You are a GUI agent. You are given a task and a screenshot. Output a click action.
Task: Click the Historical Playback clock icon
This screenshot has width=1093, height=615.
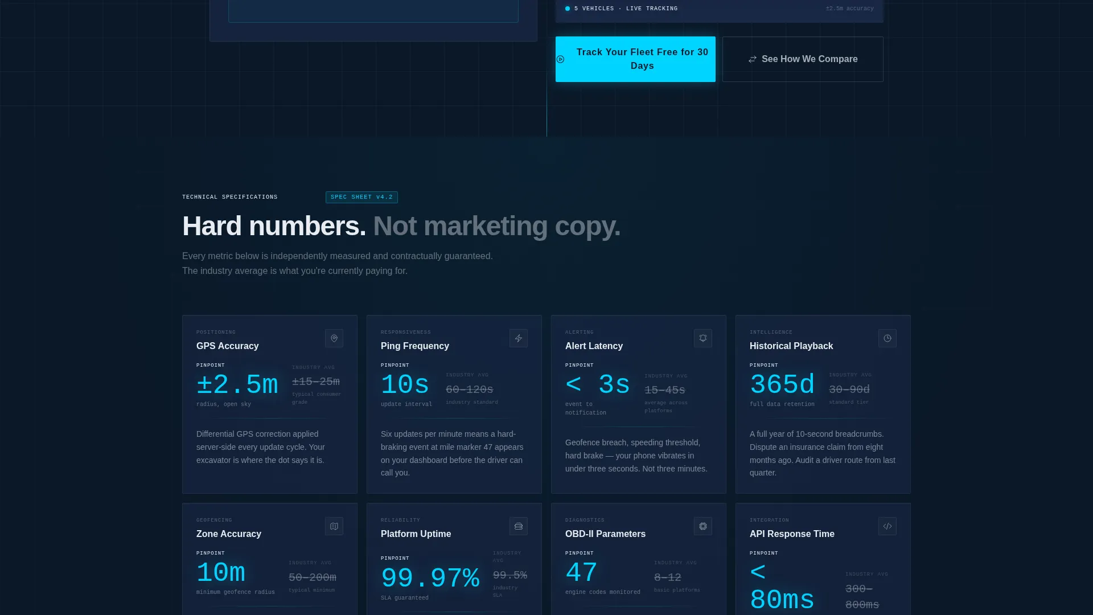pyautogui.click(x=887, y=338)
